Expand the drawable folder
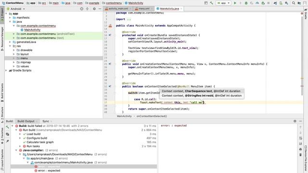 (x=14, y=50)
